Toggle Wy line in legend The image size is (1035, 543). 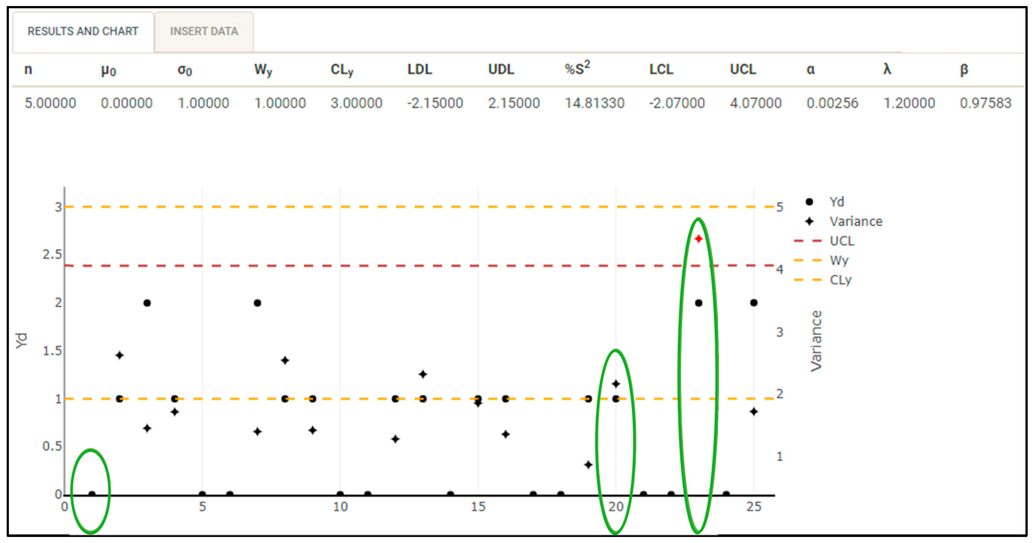839,260
